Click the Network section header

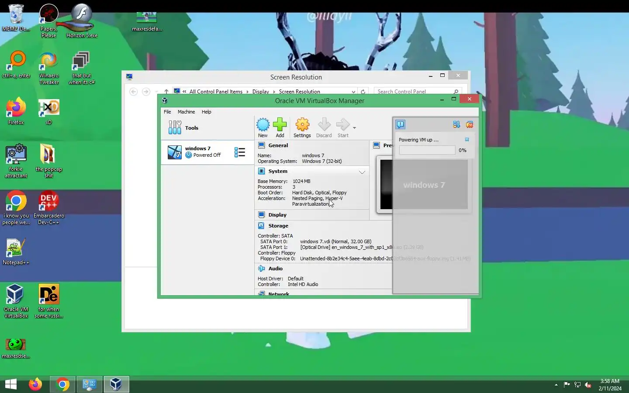pos(279,294)
